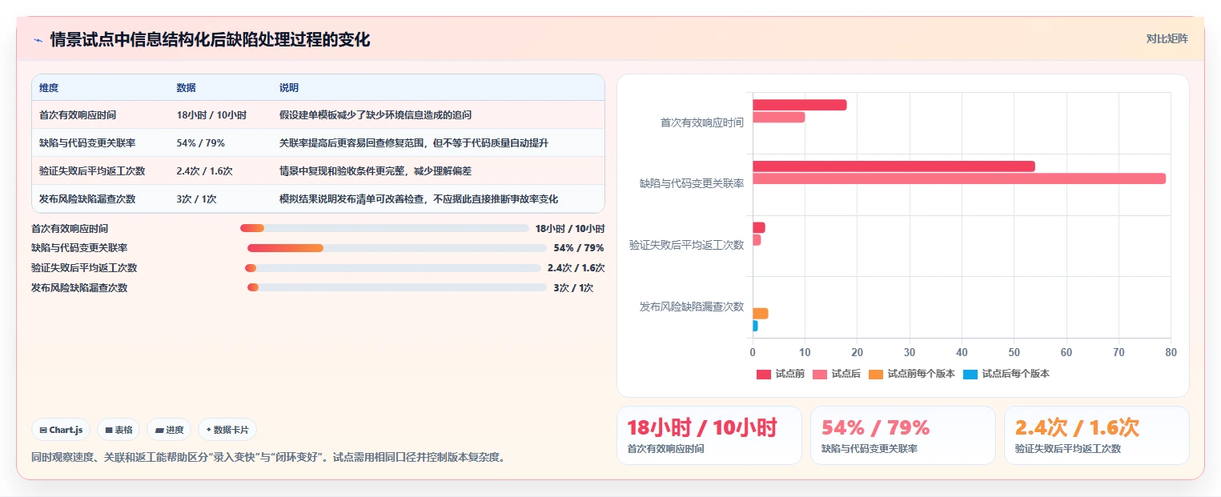Click the 缺陷与代码变更关联率 progress bar
Image resolution: width=1221 pixels, height=497 pixels.
tap(397, 248)
